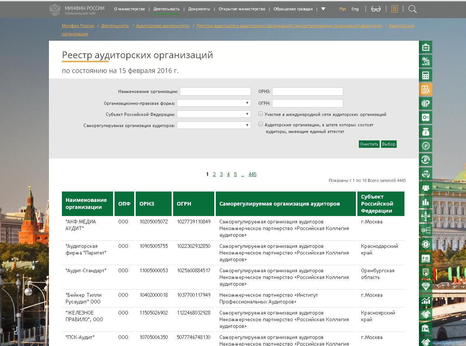Select the money bag icon in sidebar

[426, 132]
